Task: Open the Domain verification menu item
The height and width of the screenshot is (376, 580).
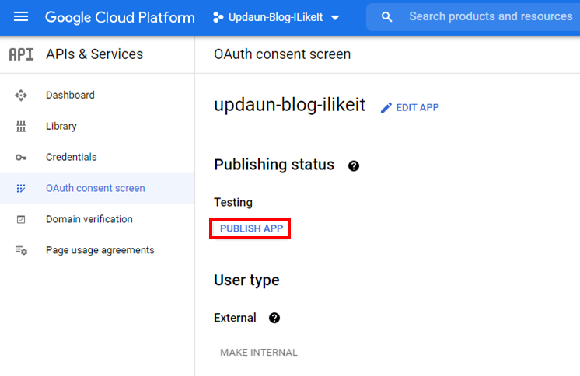Action: point(89,219)
